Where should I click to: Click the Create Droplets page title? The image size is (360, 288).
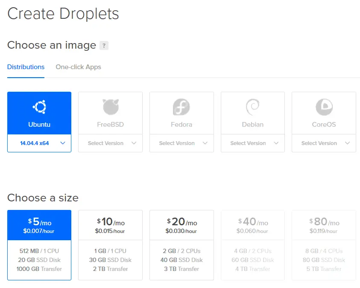63,14
